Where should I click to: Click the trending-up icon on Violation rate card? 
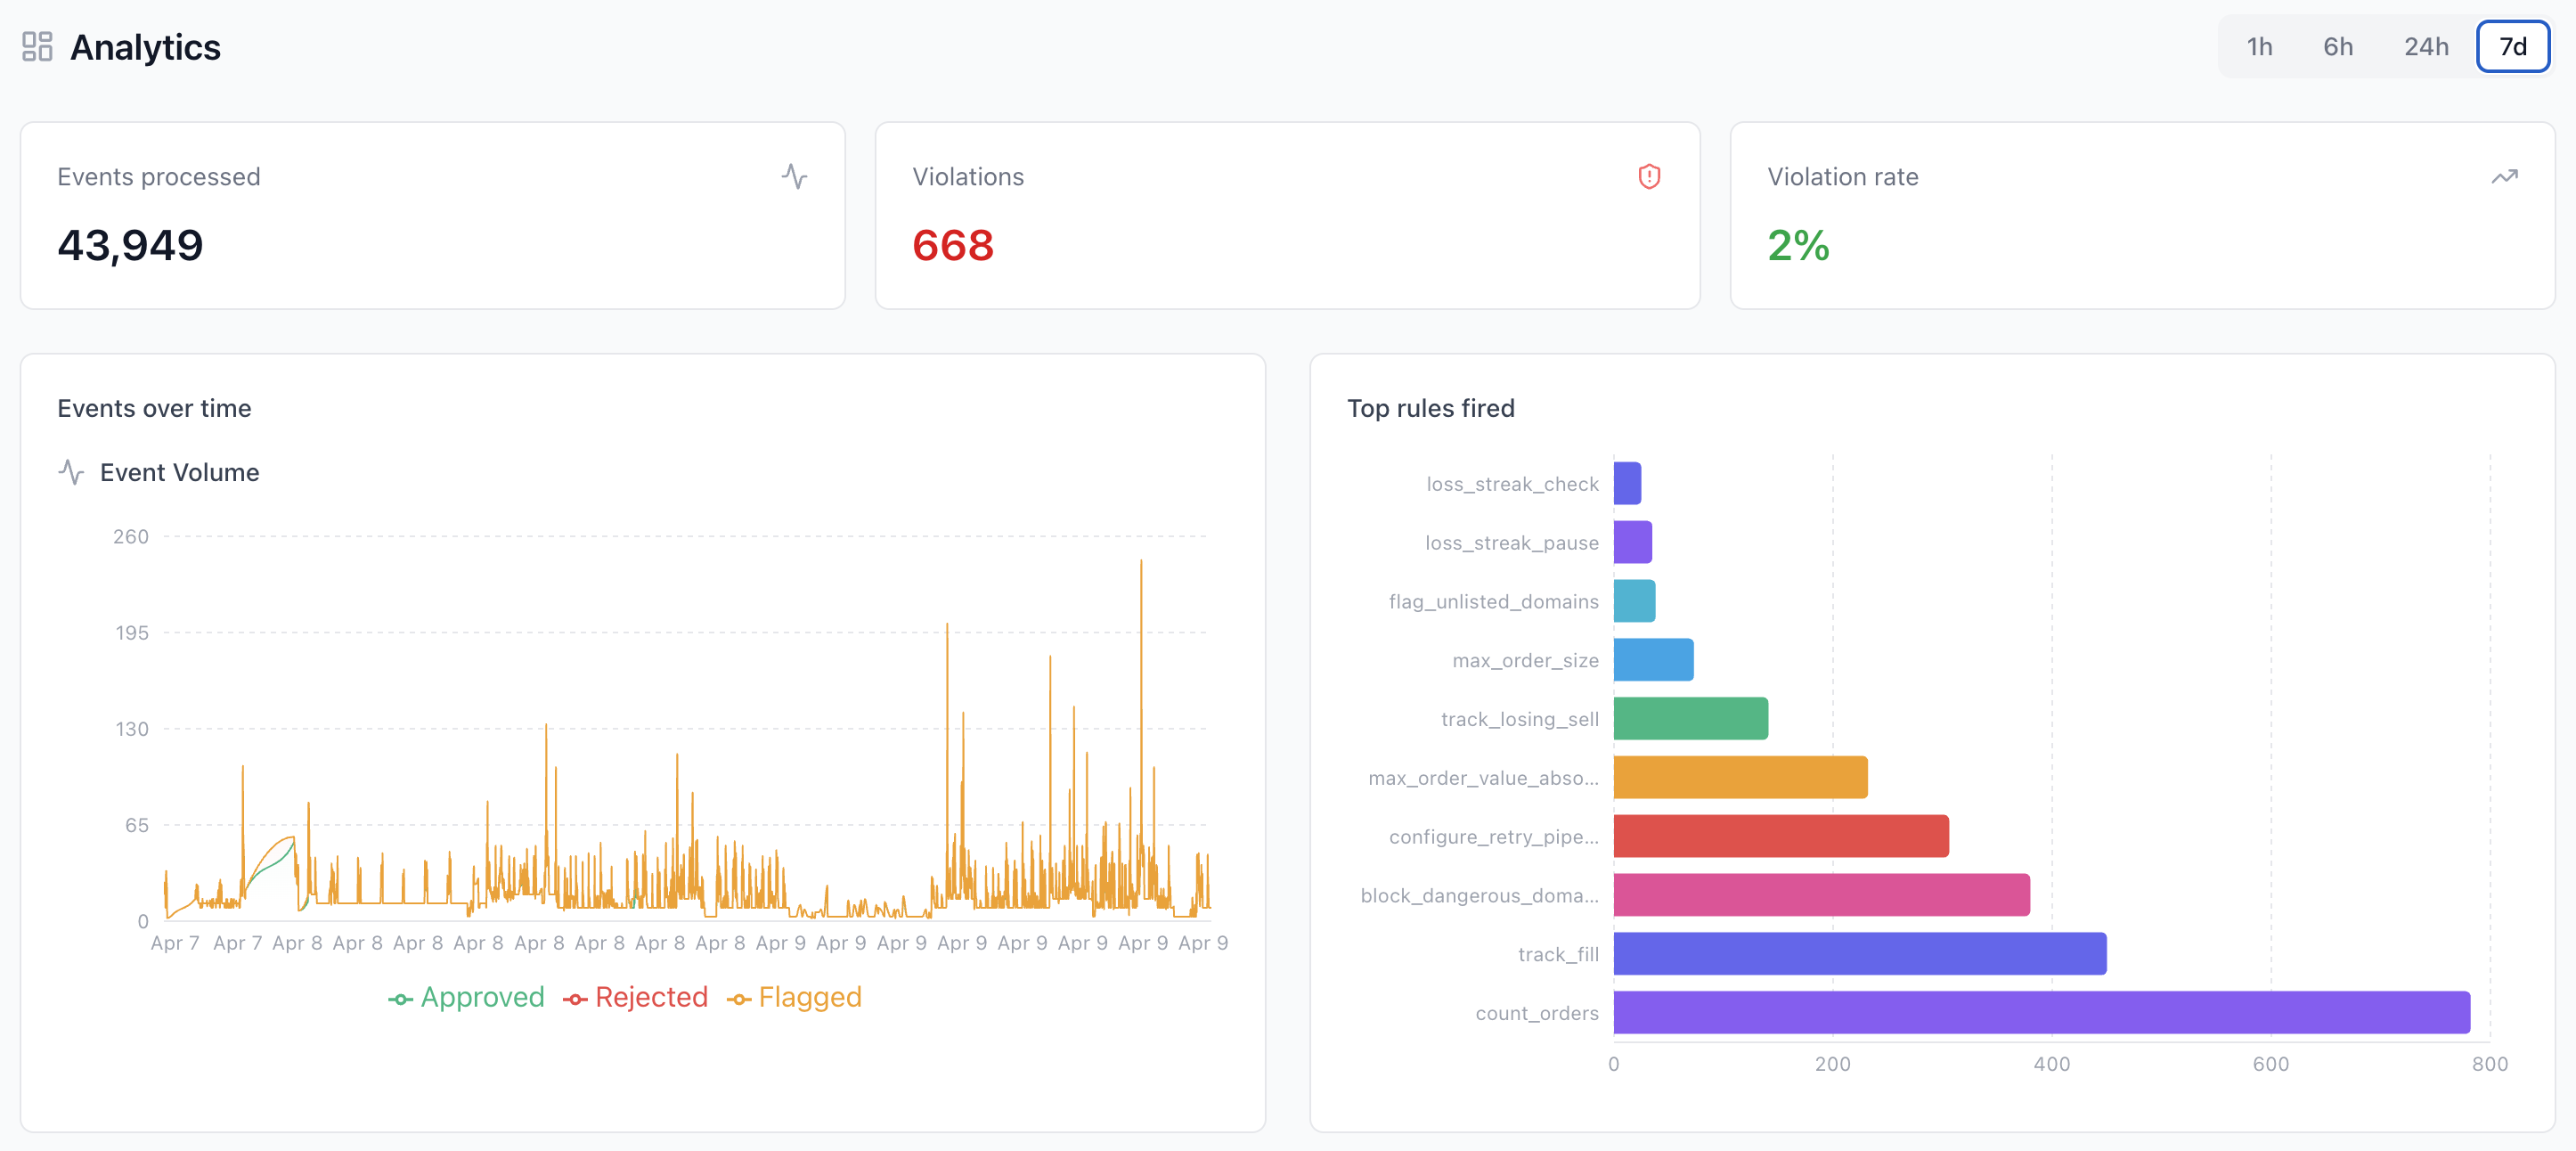(2505, 177)
